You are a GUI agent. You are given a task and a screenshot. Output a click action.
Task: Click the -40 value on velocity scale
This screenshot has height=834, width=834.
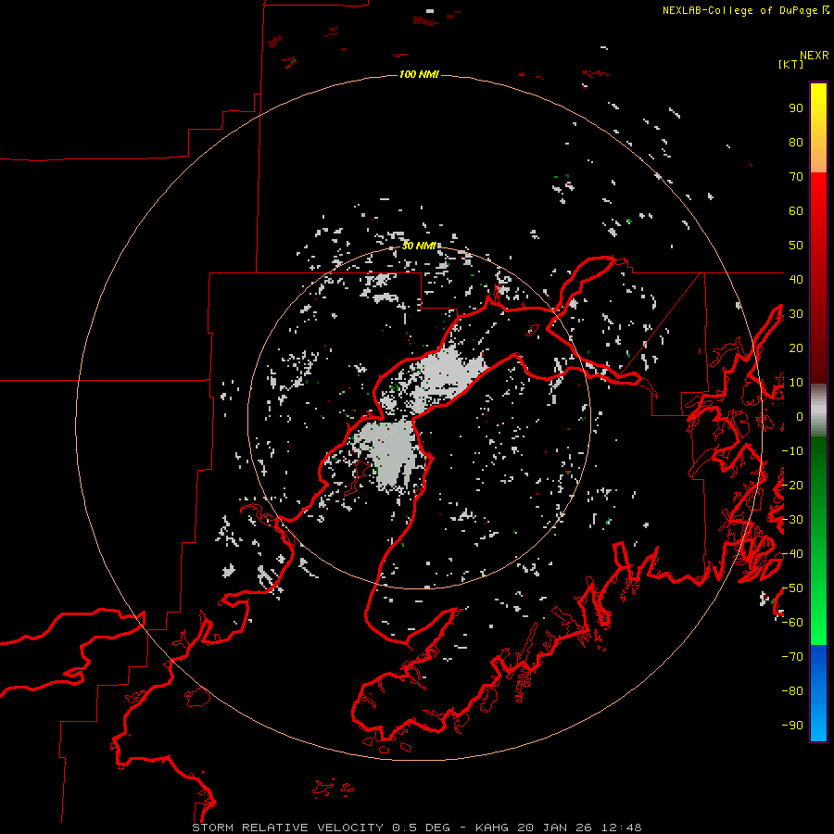792,554
